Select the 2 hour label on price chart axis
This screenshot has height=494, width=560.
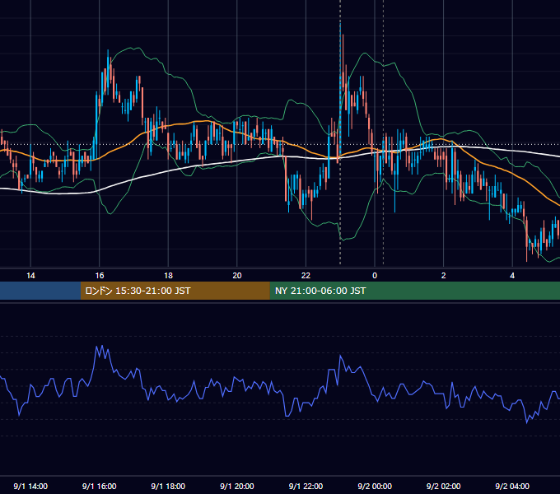coord(444,276)
